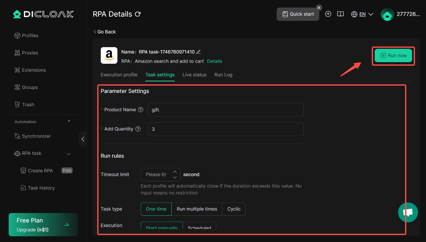Click the Amazon RPA thumbnail
426x242 pixels.
(109, 55)
